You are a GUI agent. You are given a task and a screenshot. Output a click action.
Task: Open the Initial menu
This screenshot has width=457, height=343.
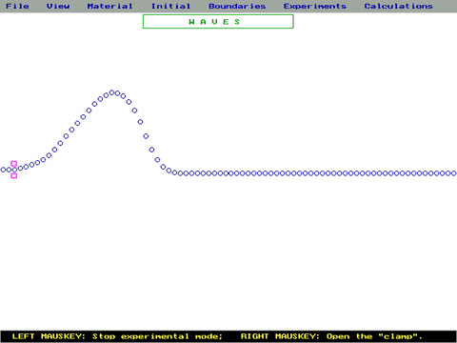(x=170, y=6)
